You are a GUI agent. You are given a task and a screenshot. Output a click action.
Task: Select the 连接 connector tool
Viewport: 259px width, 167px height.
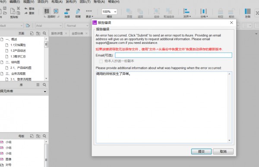67,13
